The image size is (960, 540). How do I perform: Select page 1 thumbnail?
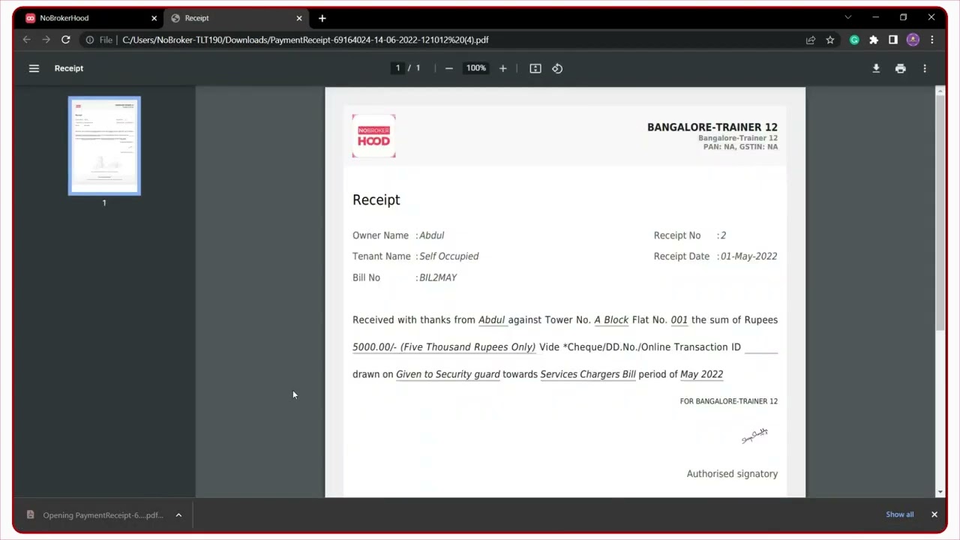coord(104,145)
